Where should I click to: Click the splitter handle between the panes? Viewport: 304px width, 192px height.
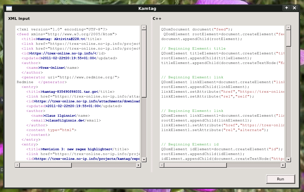[152, 94]
